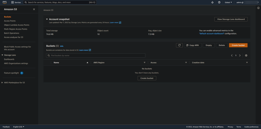The width and height of the screenshot is (261, 129).
Task: Open AWS Organizations settings
Action: [16, 63]
